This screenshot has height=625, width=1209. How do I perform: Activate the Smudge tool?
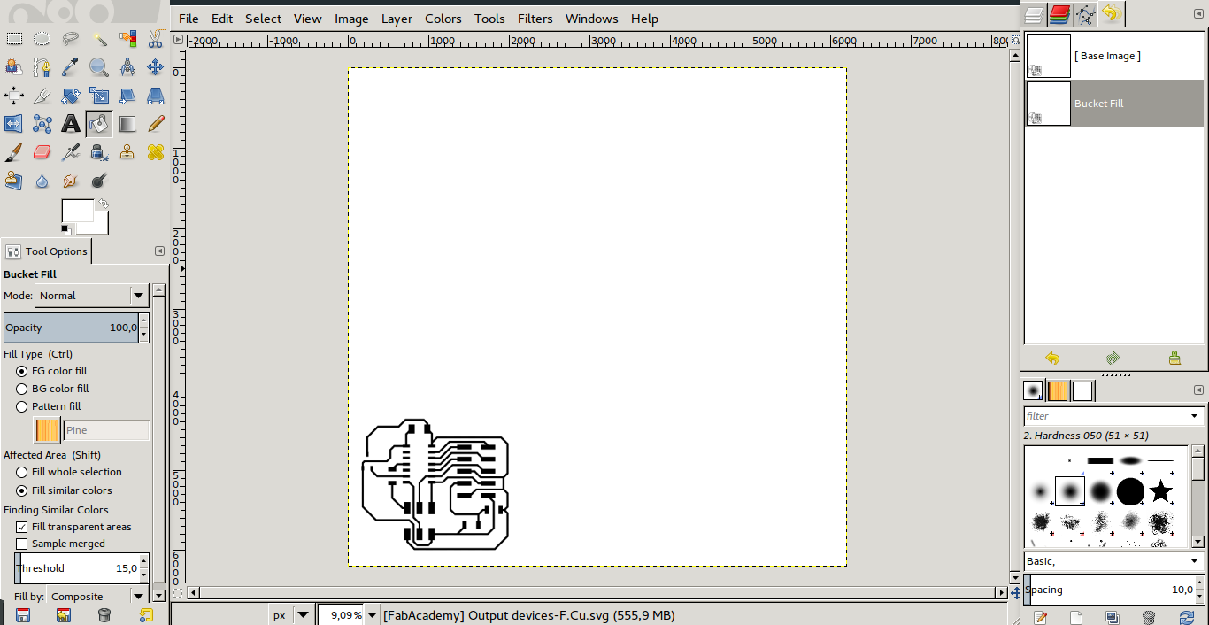coord(70,180)
